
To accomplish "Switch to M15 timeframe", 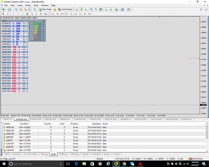I will [62, 14].
